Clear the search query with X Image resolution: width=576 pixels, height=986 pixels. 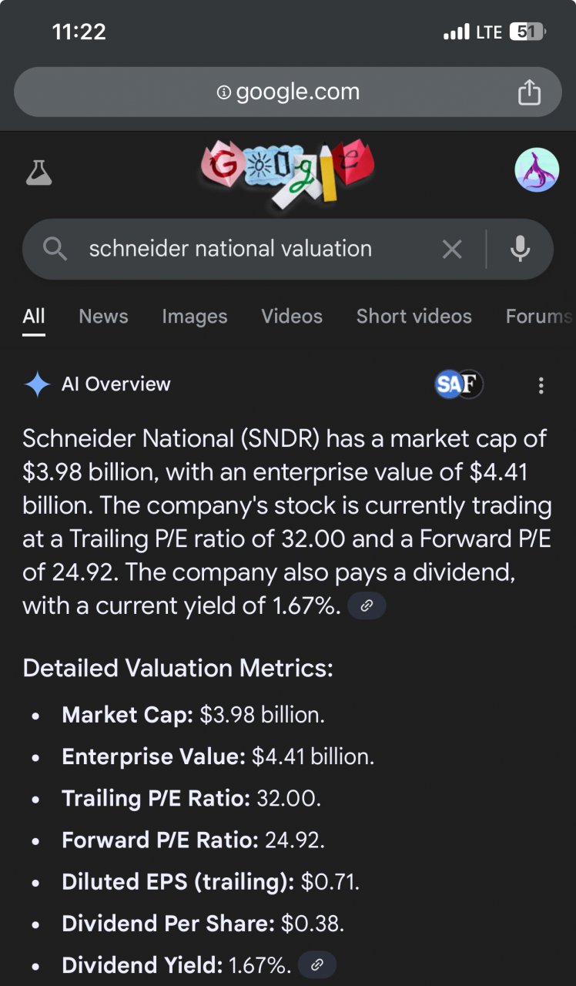tap(452, 249)
